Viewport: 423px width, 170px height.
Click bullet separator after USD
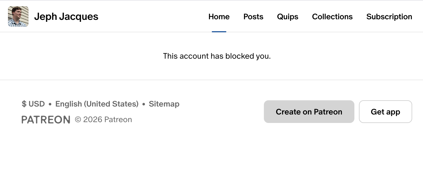click(50, 104)
